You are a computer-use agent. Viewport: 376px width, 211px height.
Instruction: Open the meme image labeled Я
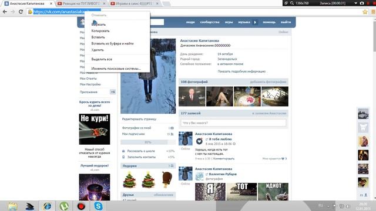coord(210,192)
